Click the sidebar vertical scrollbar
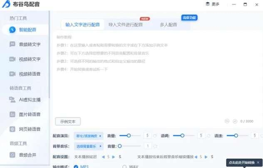Screen dimensions: 263x168 (49, 54)
